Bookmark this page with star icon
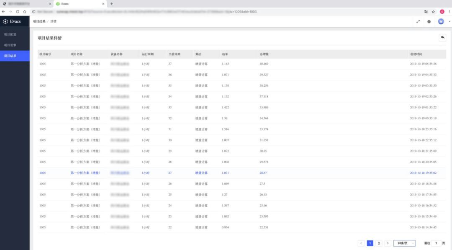This screenshot has height=250, width=452. coord(433,12)
